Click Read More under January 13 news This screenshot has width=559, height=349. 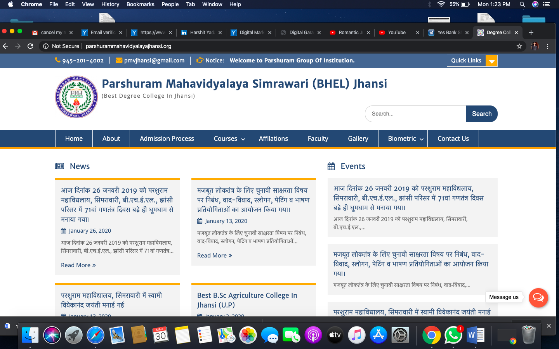pyautogui.click(x=215, y=256)
